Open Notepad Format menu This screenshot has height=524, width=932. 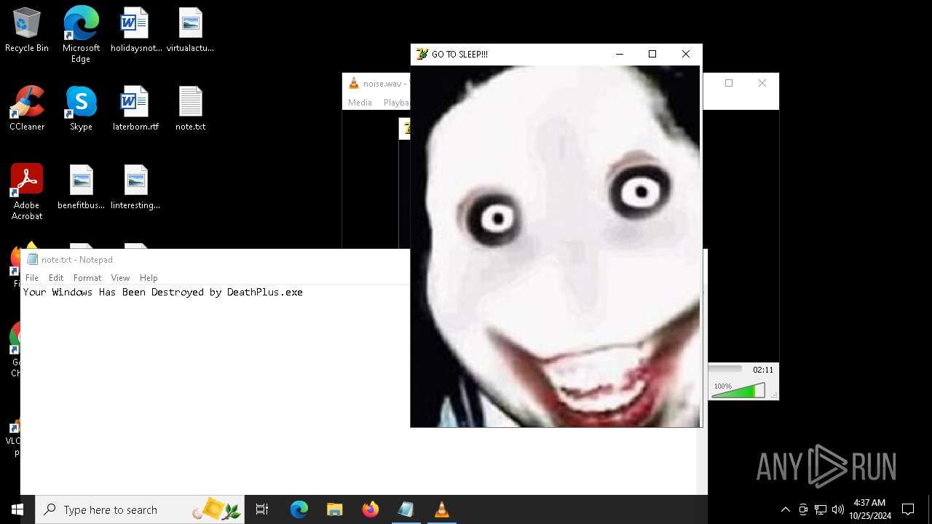coord(87,278)
